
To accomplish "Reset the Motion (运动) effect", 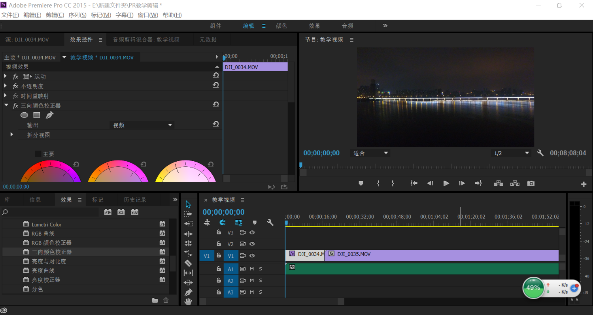I will [216, 75].
